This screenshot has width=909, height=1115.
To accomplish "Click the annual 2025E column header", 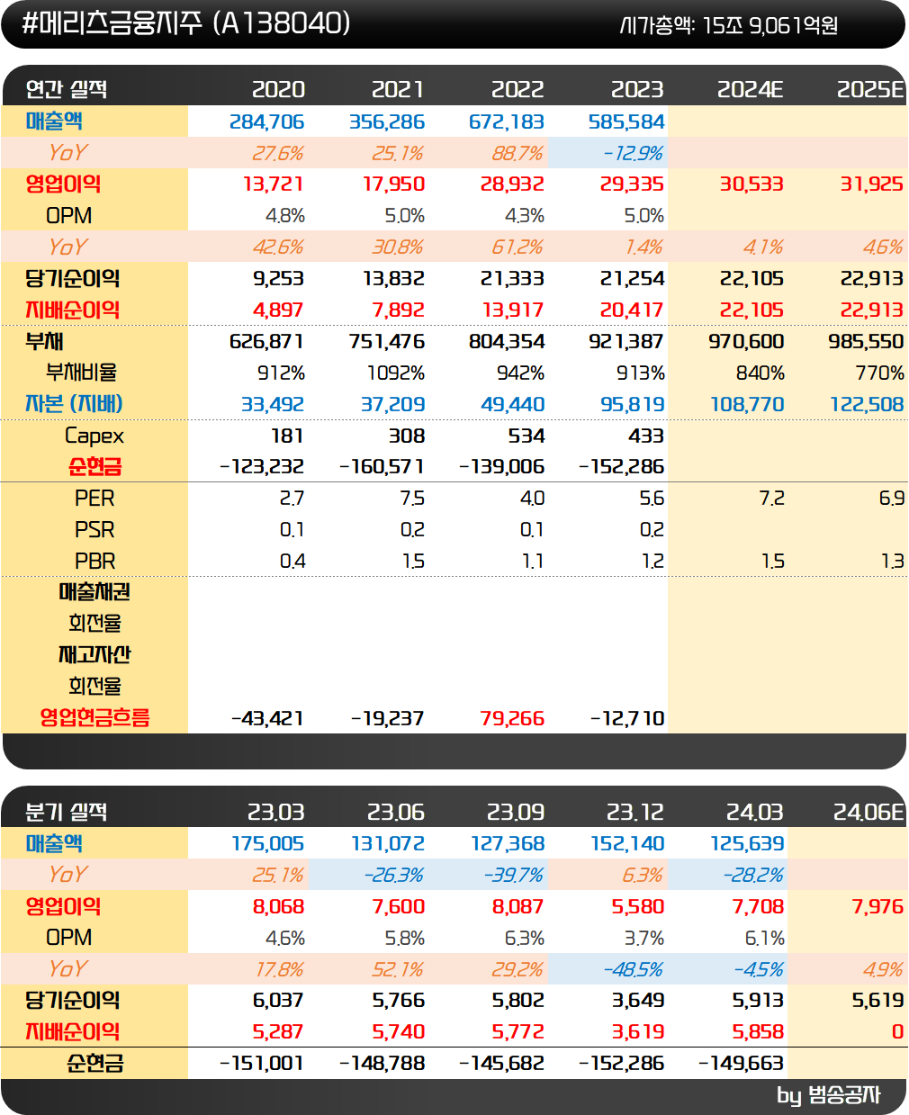I will coord(870,89).
